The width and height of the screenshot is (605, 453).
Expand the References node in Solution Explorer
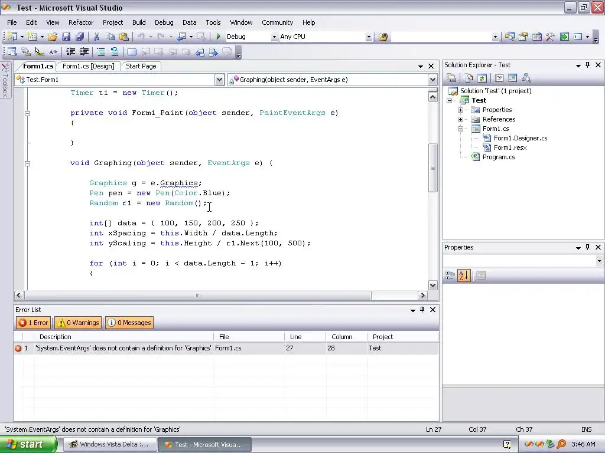coord(460,119)
